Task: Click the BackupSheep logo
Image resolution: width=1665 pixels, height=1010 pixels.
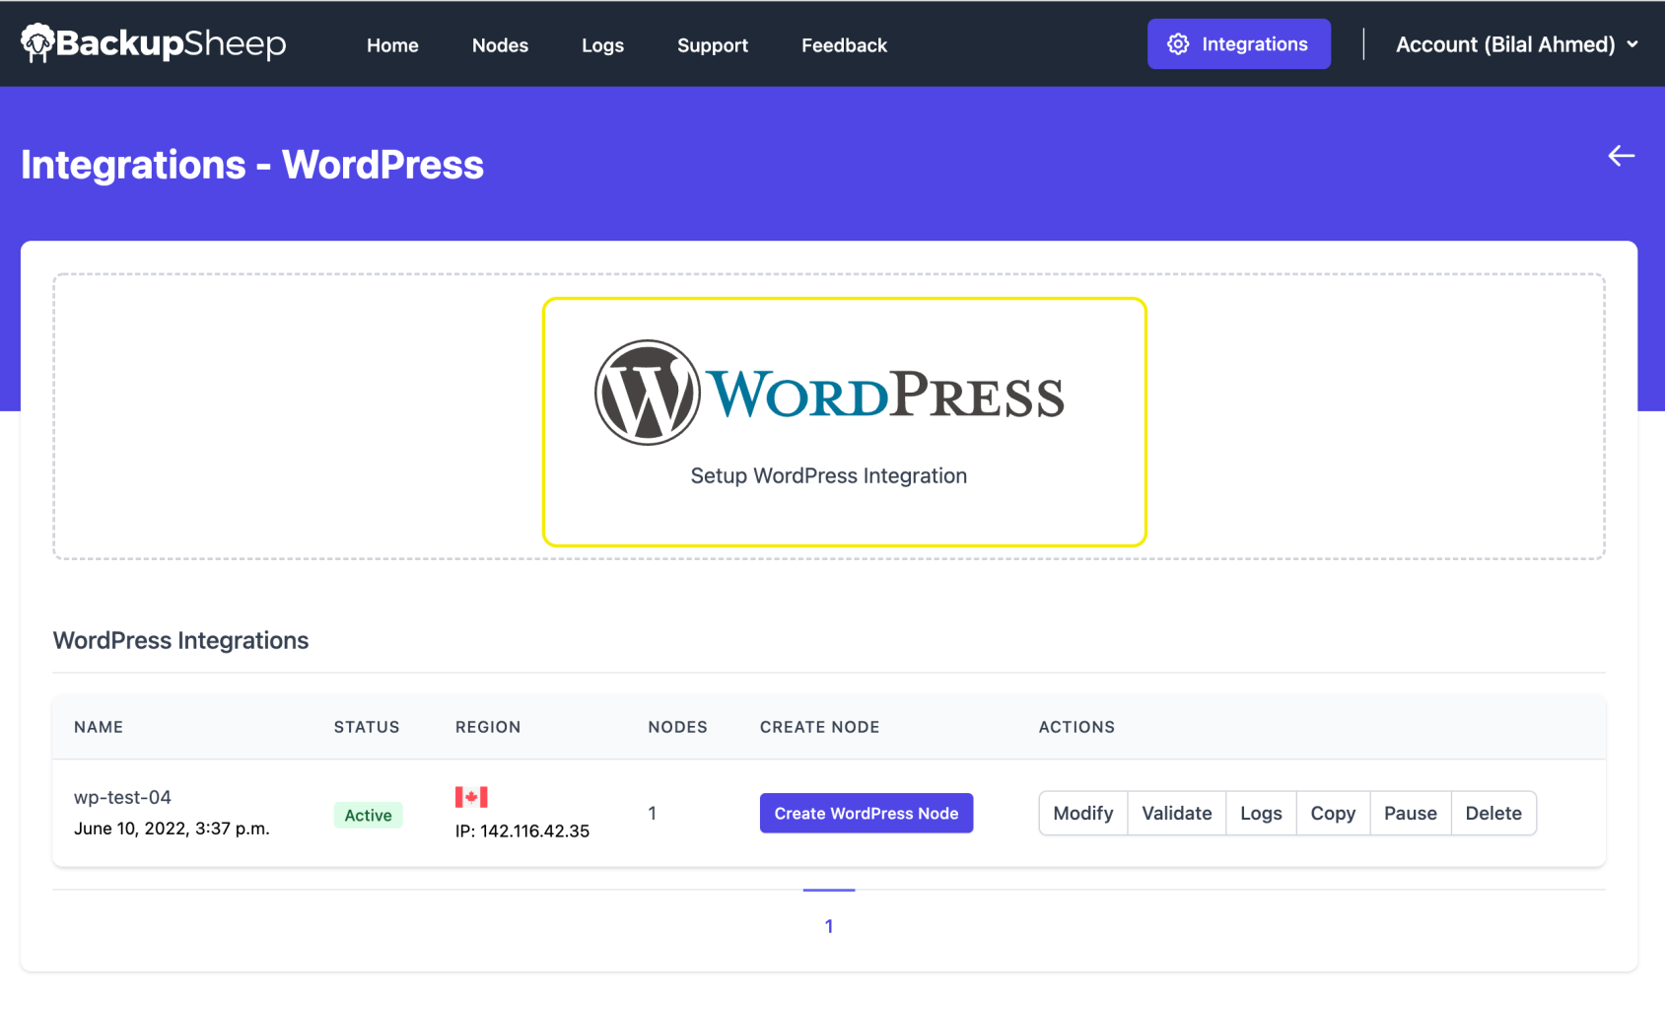Action: click(154, 43)
